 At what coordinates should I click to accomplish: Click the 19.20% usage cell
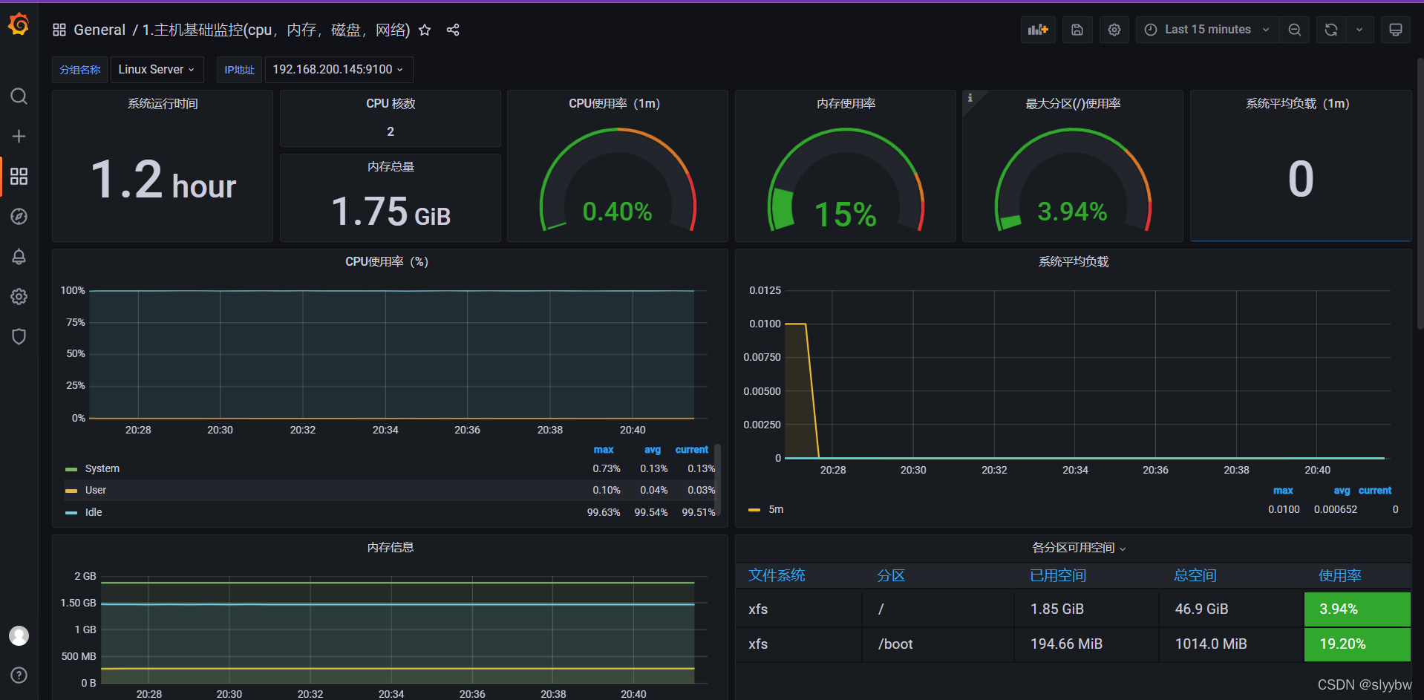(1357, 644)
